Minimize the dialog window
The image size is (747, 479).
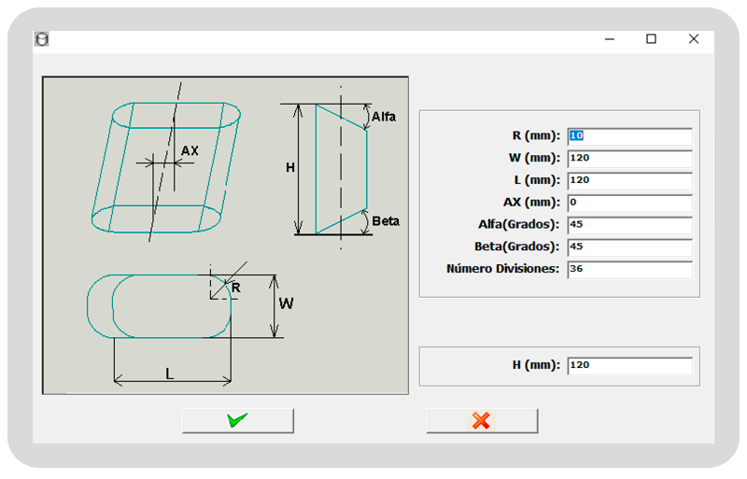609,39
